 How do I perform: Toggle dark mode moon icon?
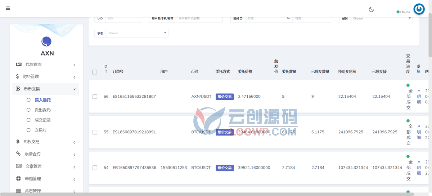tap(371, 10)
